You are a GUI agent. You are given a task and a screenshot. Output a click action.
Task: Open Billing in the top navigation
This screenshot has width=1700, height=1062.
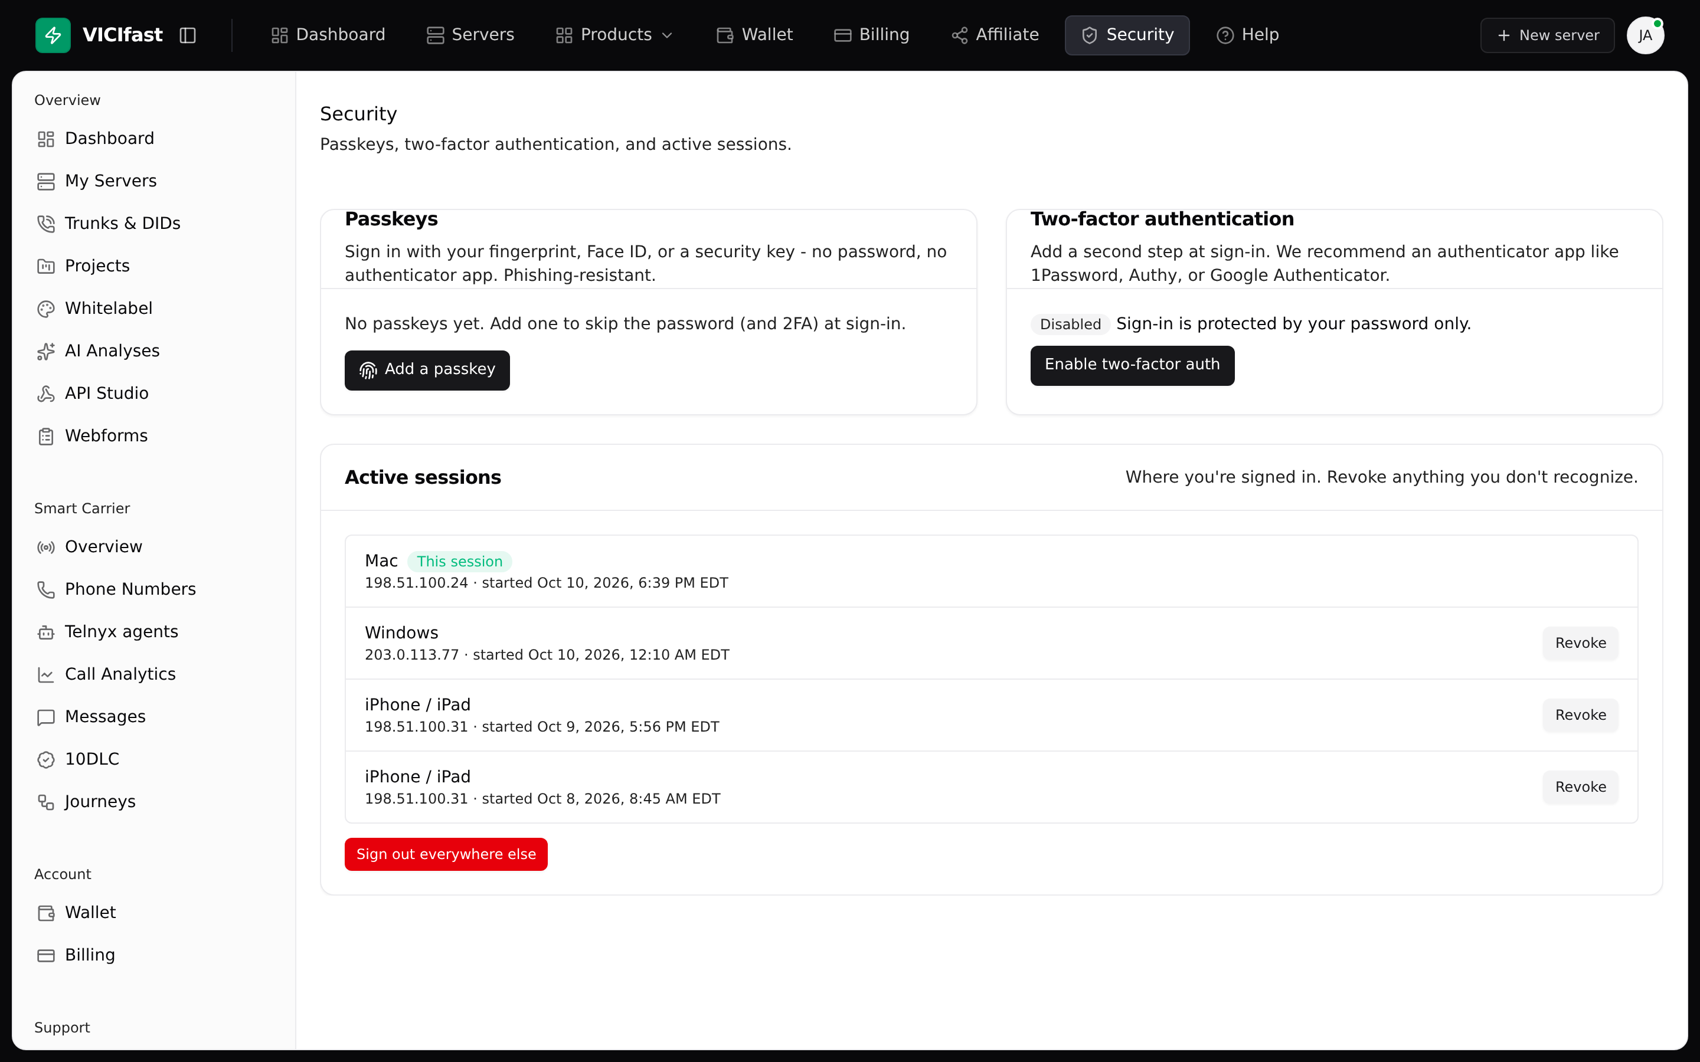coord(871,35)
